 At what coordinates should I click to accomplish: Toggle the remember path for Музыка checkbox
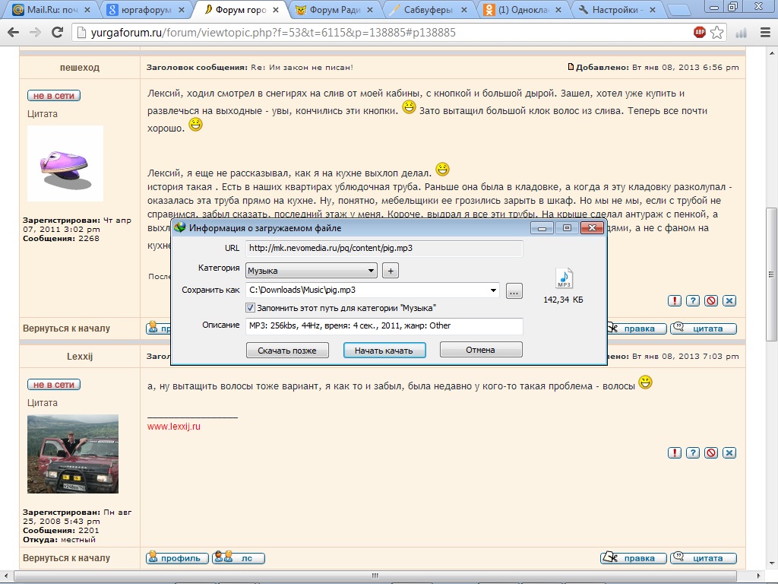(250, 307)
